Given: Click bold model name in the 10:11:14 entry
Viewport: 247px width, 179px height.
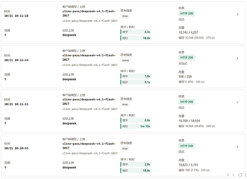Looking at the screenshot, I should (89, 57).
